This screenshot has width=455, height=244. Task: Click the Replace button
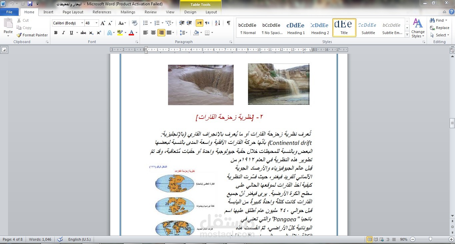[440, 28]
